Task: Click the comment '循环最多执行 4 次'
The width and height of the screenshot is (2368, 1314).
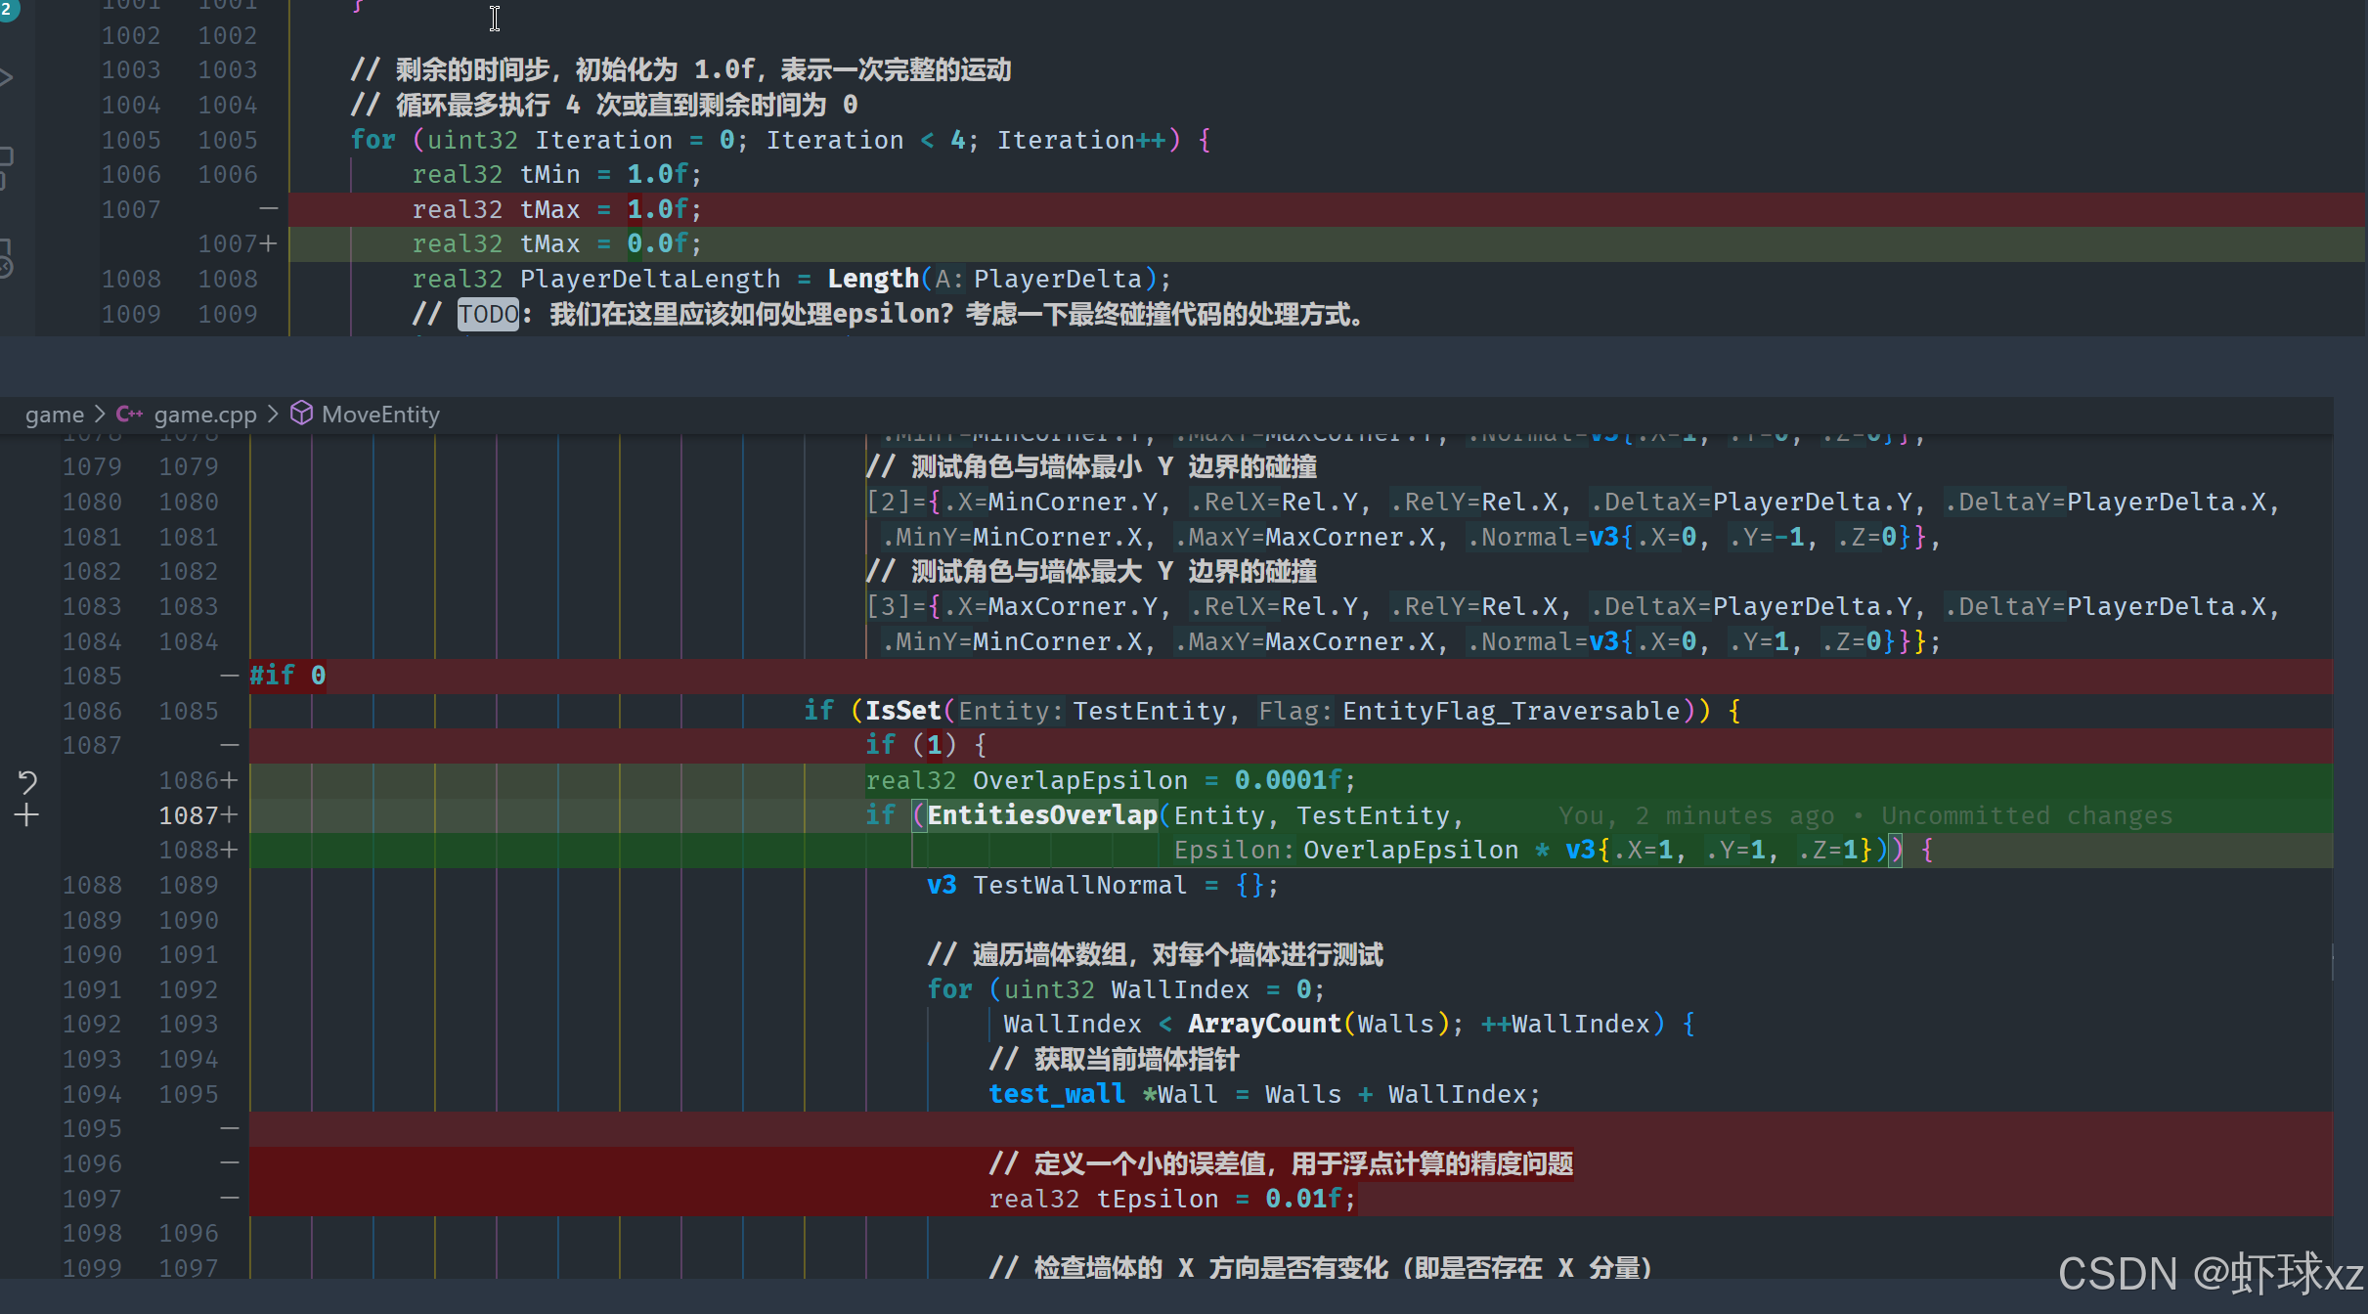Action: 604,105
